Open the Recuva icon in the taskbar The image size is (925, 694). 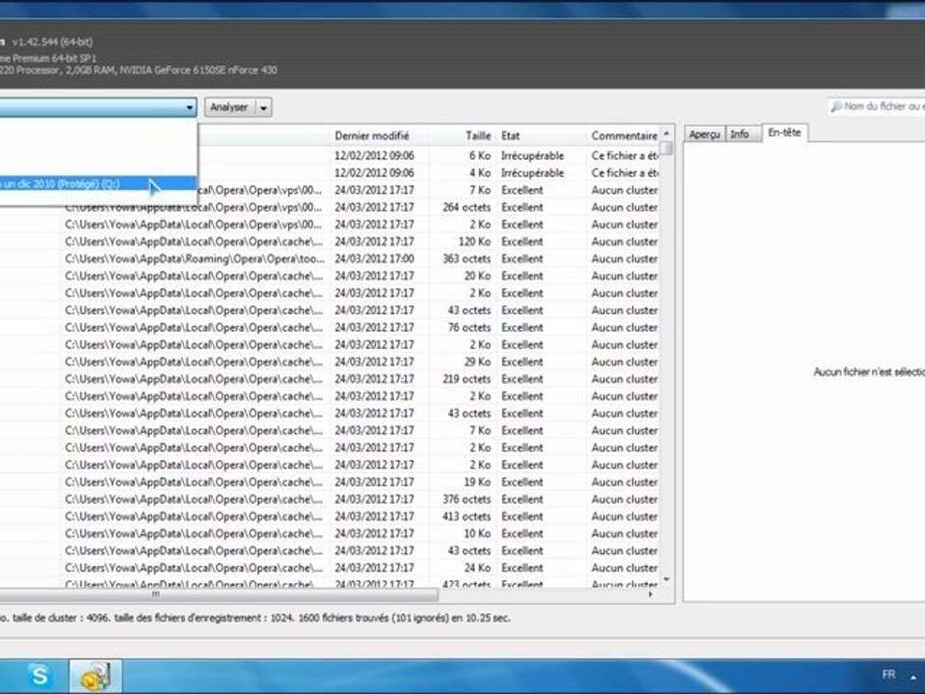[x=96, y=677]
